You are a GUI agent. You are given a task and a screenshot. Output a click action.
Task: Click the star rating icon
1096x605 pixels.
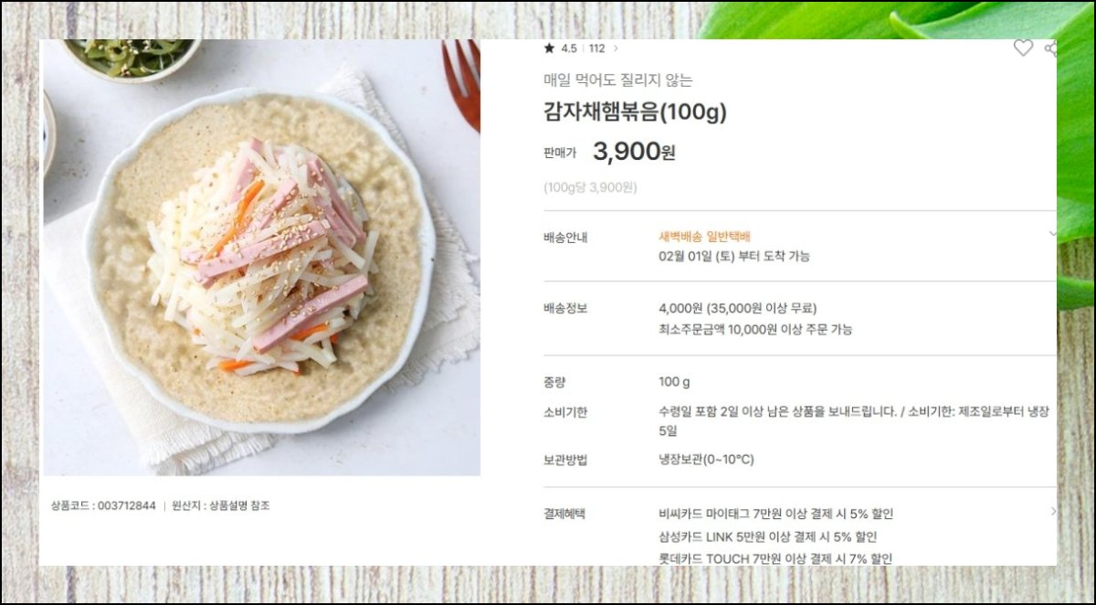(x=549, y=48)
